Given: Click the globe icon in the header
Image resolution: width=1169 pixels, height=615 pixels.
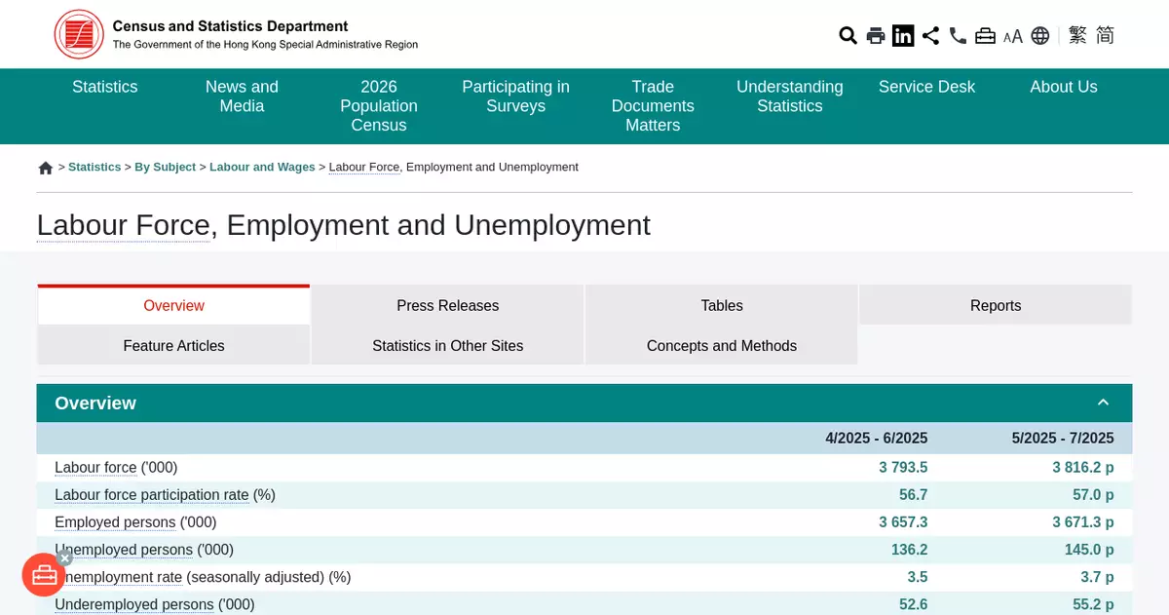Looking at the screenshot, I should [1040, 36].
